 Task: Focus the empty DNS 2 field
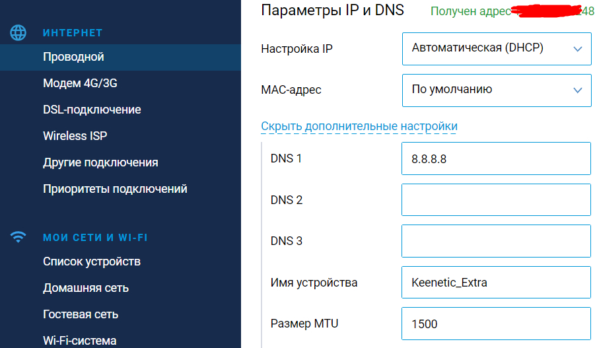(496, 200)
